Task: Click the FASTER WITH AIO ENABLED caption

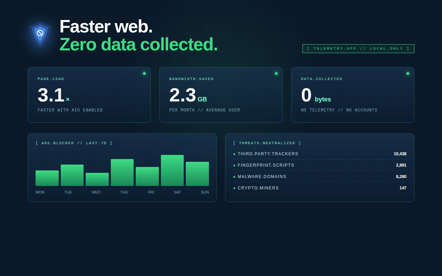Action: coord(70,110)
